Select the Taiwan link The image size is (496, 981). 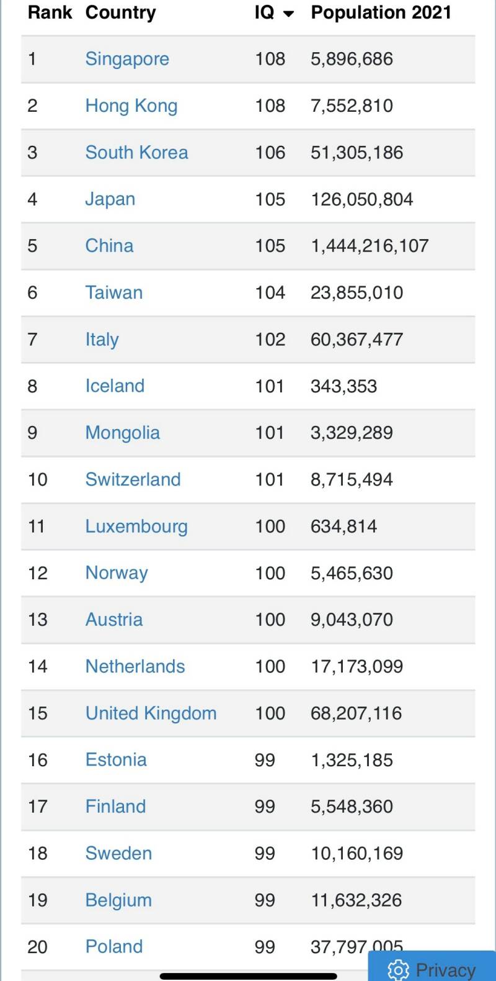pos(114,292)
